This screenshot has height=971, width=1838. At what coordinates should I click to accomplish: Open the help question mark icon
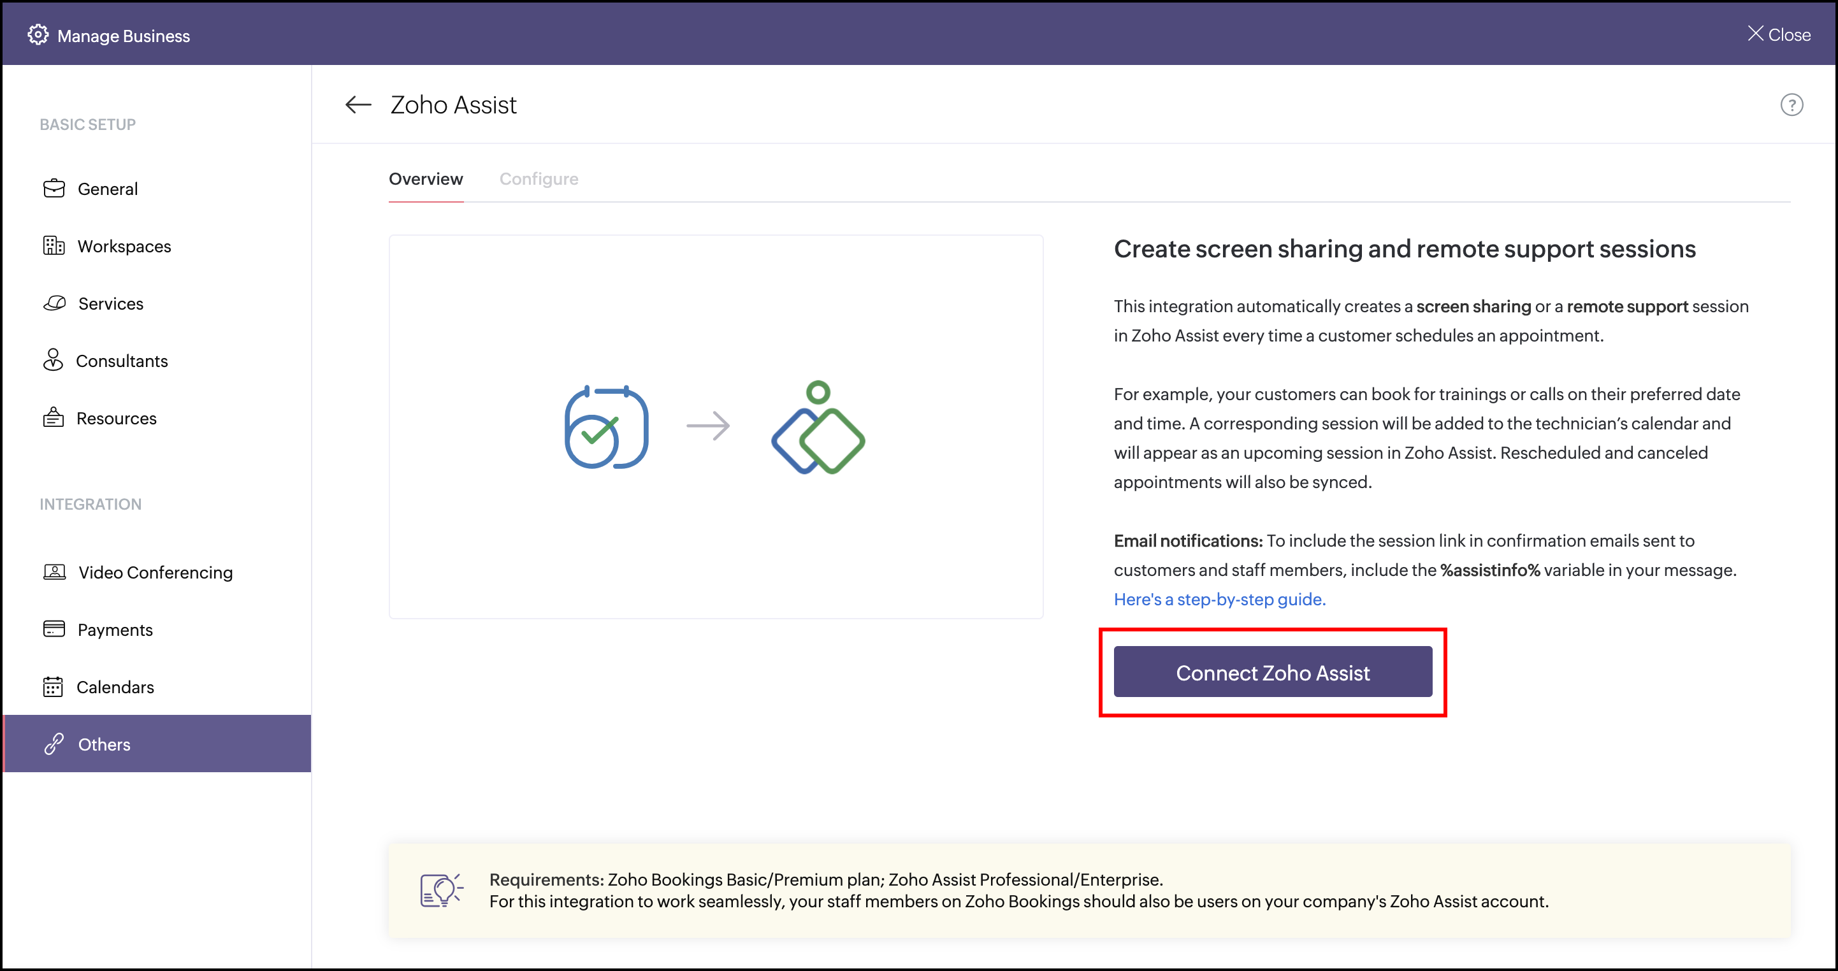click(1791, 105)
